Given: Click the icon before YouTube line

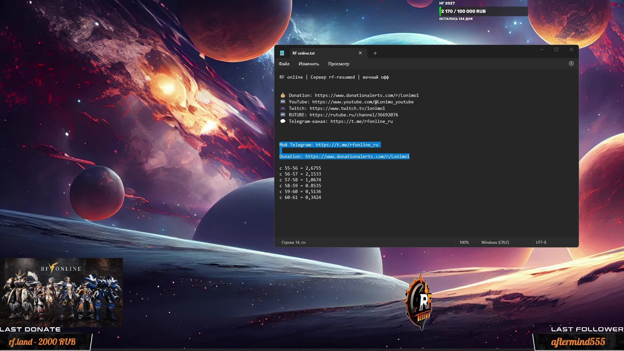Looking at the screenshot, I should [x=283, y=102].
